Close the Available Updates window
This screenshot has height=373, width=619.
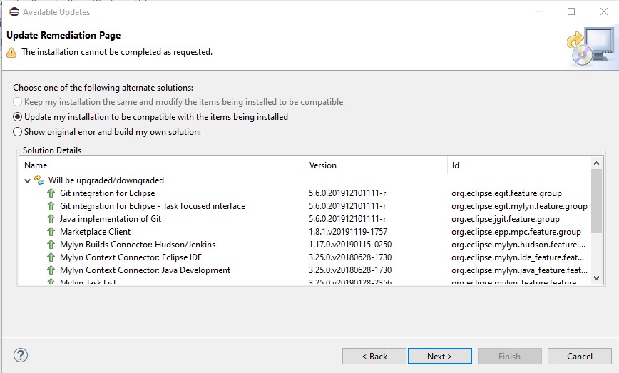603,11
